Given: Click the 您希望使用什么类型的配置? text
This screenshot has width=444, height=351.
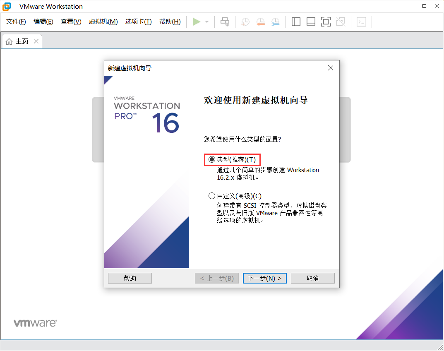Looking at the screenshot, I should pos(242,139).
